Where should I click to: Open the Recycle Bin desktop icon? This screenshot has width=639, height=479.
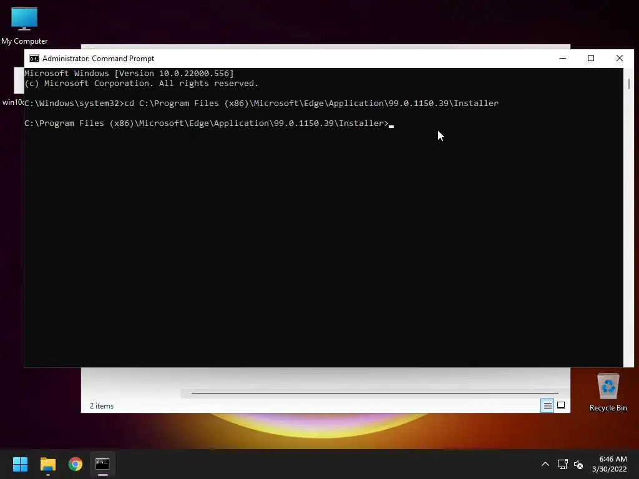[x=608, y=392]
